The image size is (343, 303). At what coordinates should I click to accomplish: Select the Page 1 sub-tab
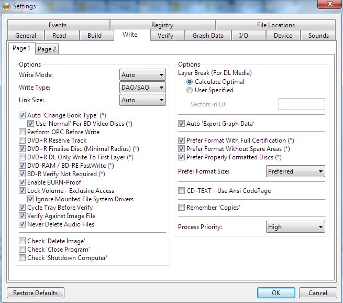[21, 48]
